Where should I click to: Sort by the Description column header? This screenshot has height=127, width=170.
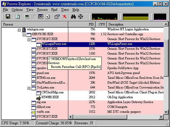(x=135, y=24)
